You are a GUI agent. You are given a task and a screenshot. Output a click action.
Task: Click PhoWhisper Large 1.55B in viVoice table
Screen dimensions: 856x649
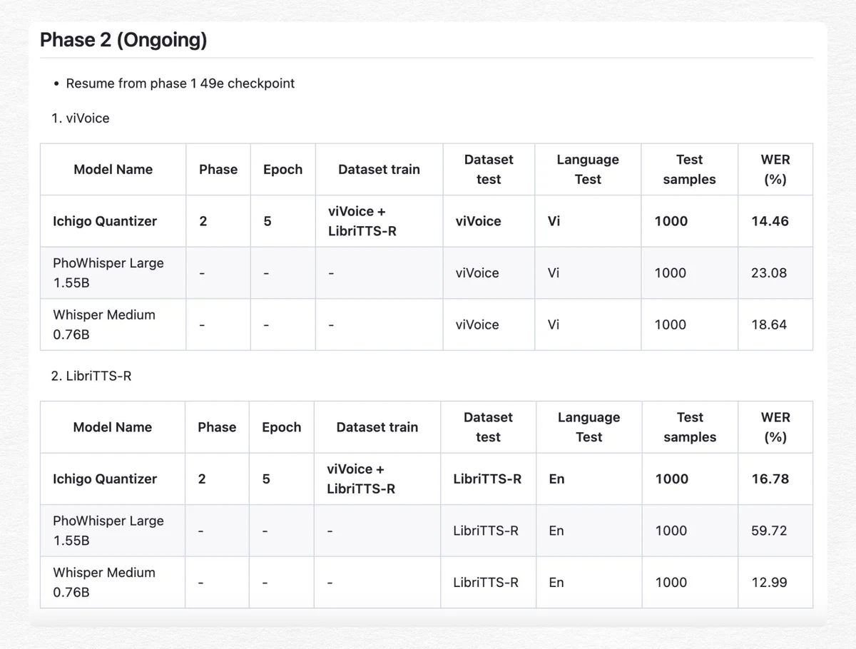pyautogui.click(x=108, y=272)
